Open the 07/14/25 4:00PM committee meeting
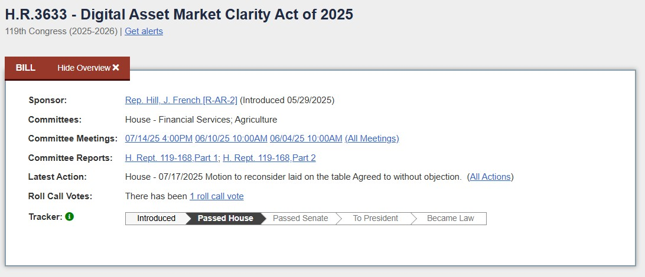This screenshot has height=277, width=645. (x=159, y=138)
